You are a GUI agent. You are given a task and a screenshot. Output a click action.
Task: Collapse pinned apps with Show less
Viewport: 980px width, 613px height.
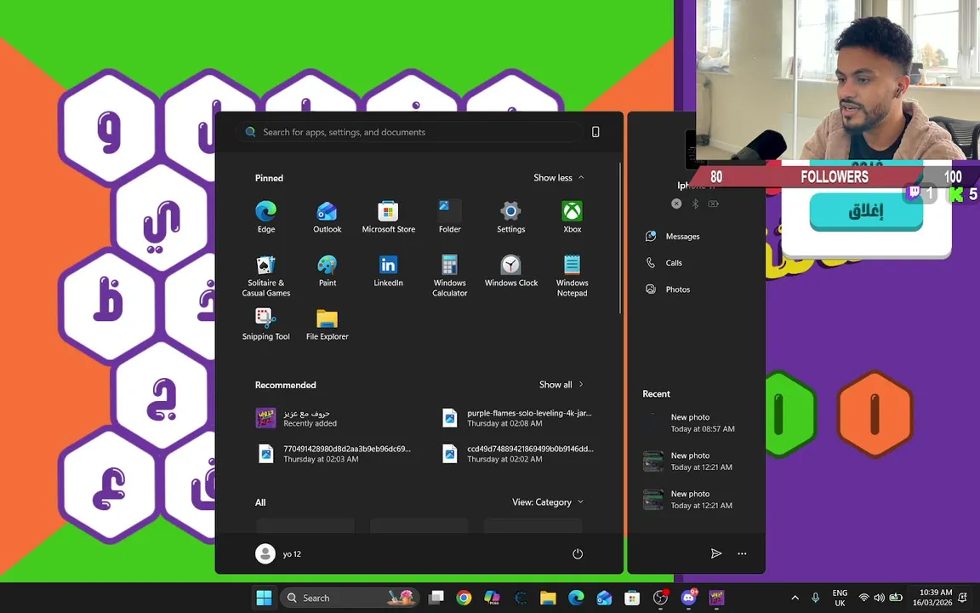point(559,178)
